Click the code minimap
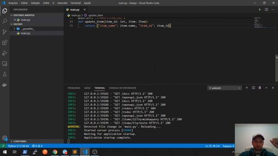 (x=259, y=23)
